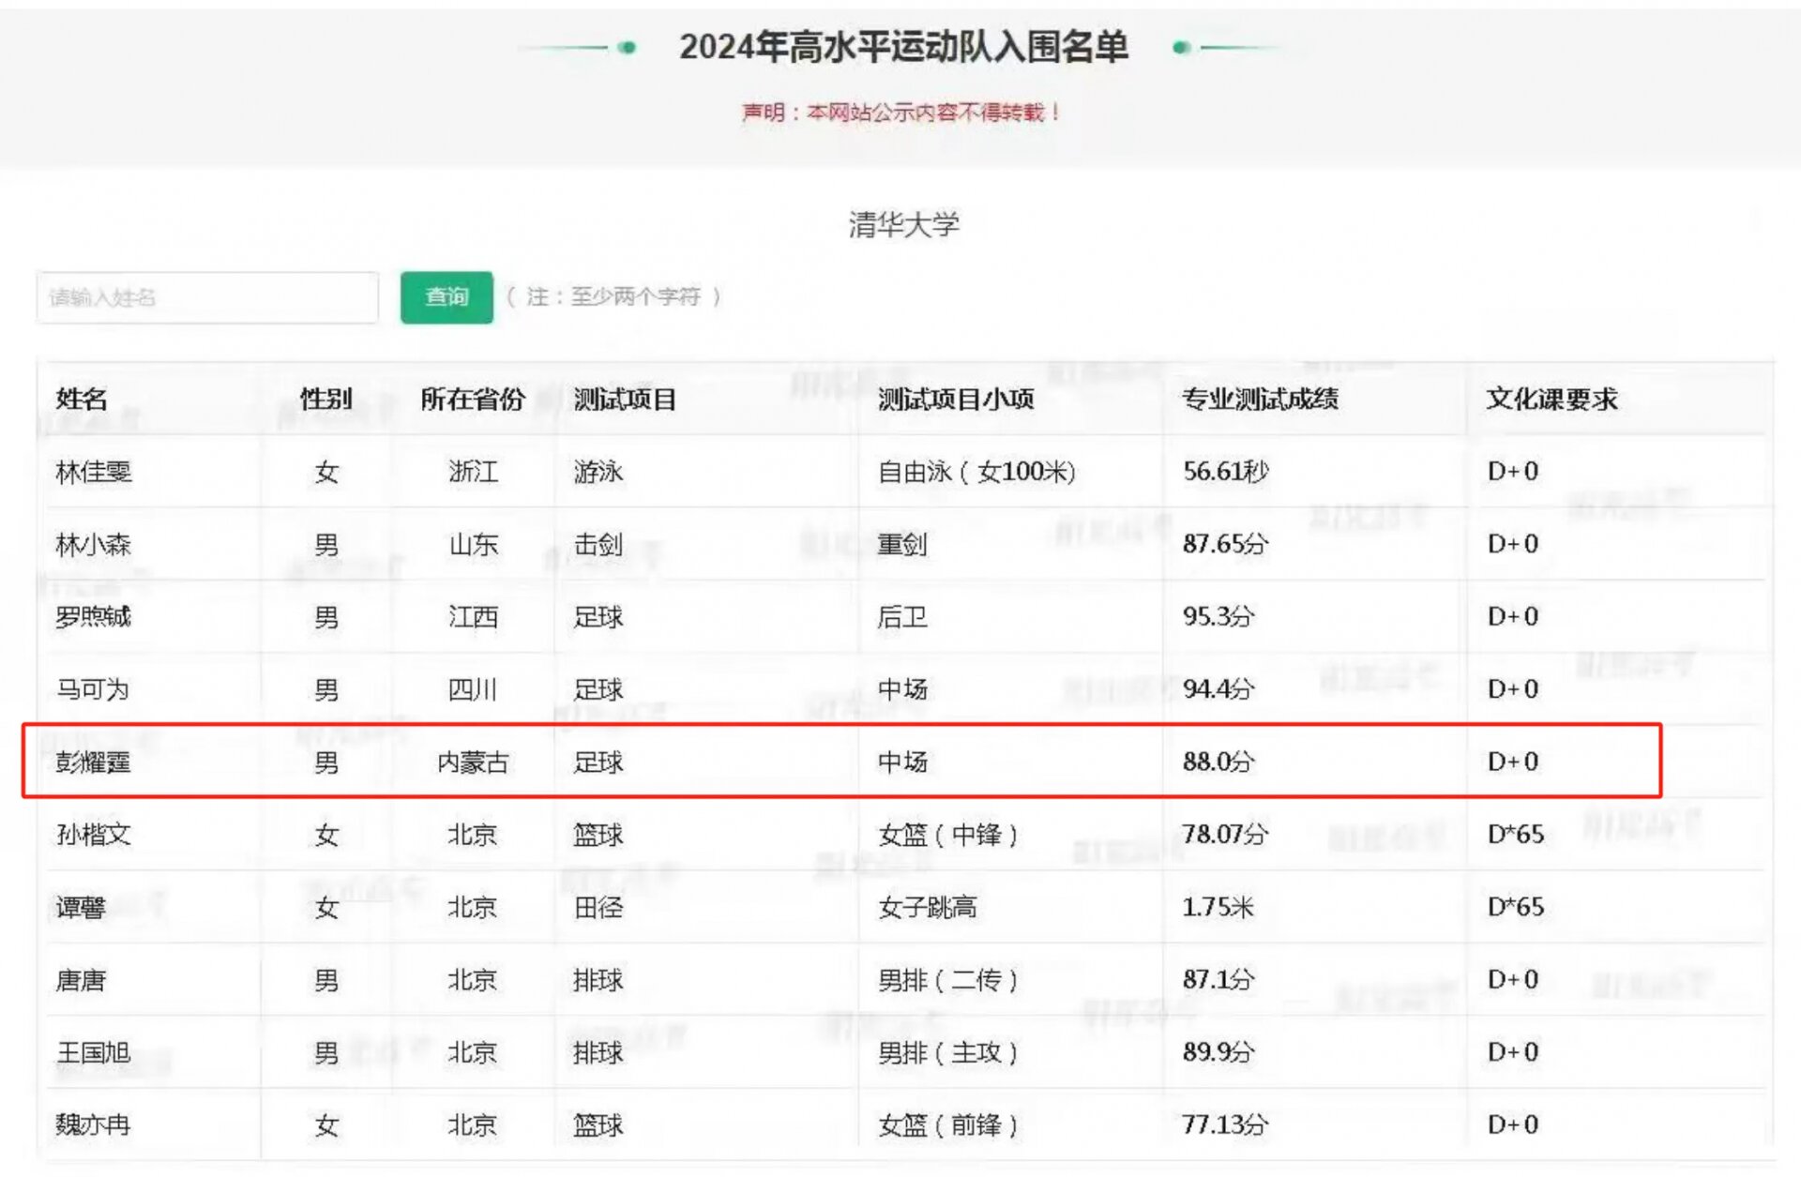Select the name 王国旭
This screenshot has height=1177, width=1801.
94,1052
